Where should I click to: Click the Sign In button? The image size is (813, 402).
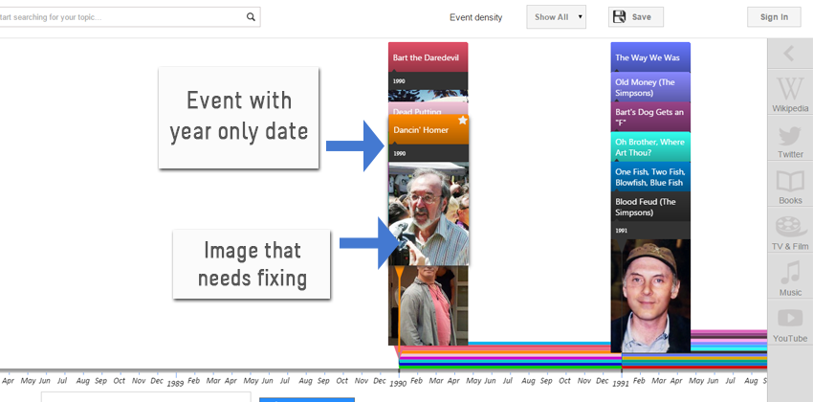click(774, 17)
